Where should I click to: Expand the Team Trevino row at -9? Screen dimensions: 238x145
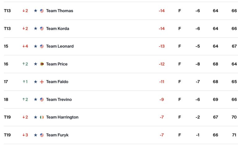point(121,100)
